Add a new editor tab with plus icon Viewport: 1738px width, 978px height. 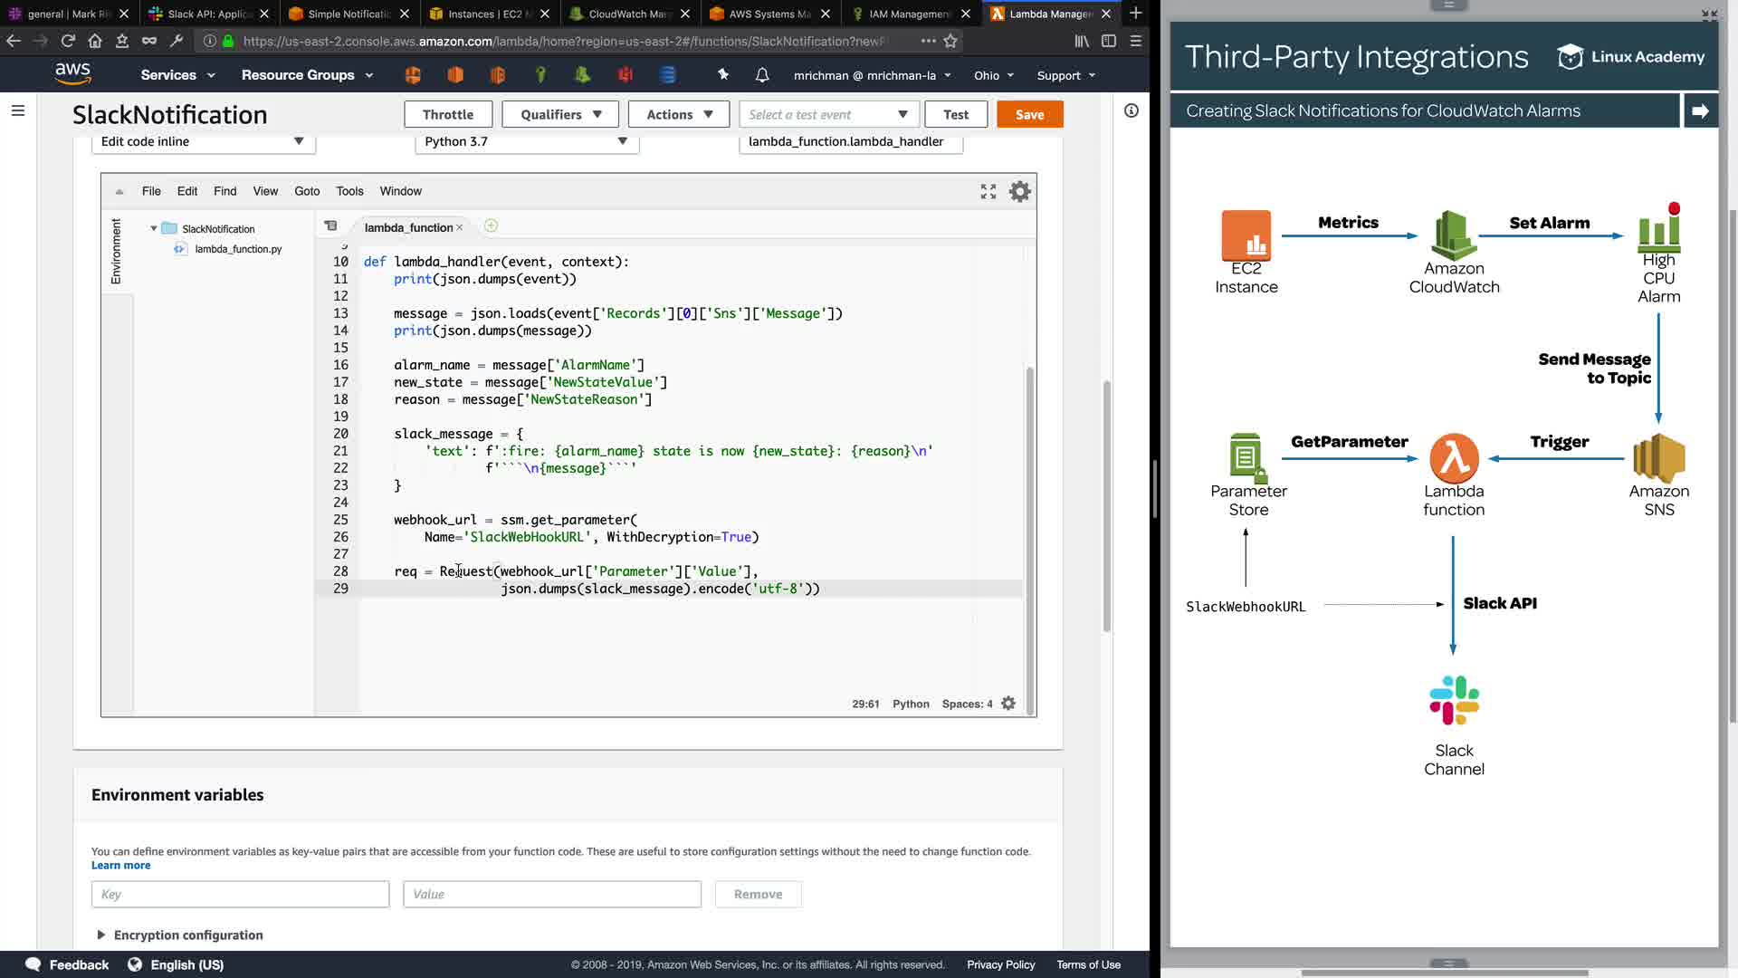[491, 226]
